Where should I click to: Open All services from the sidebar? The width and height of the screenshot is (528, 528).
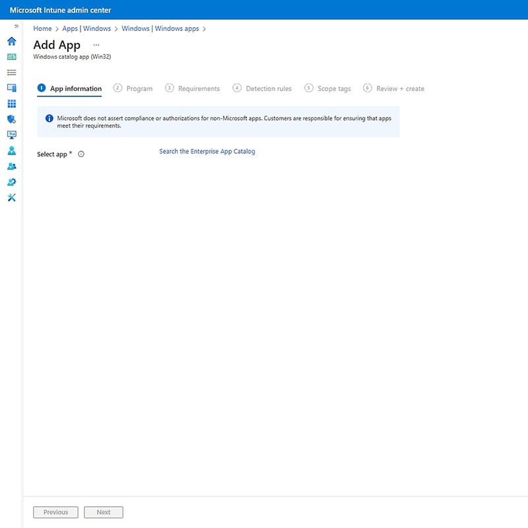tap(11, 73)
